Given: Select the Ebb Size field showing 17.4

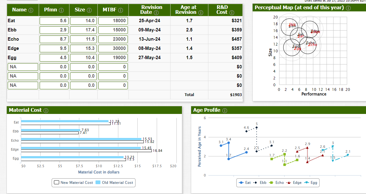Looking at the screenshot, I should [x=83, y=30].
